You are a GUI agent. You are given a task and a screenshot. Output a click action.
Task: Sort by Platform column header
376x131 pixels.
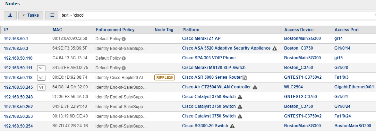[x=191, y=30]
